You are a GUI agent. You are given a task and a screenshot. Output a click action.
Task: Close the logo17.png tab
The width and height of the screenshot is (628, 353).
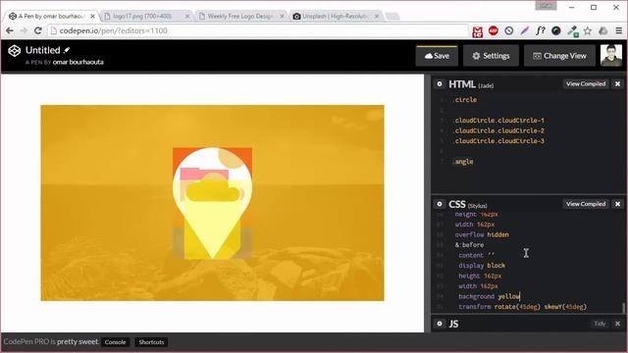tap(187, 17)
